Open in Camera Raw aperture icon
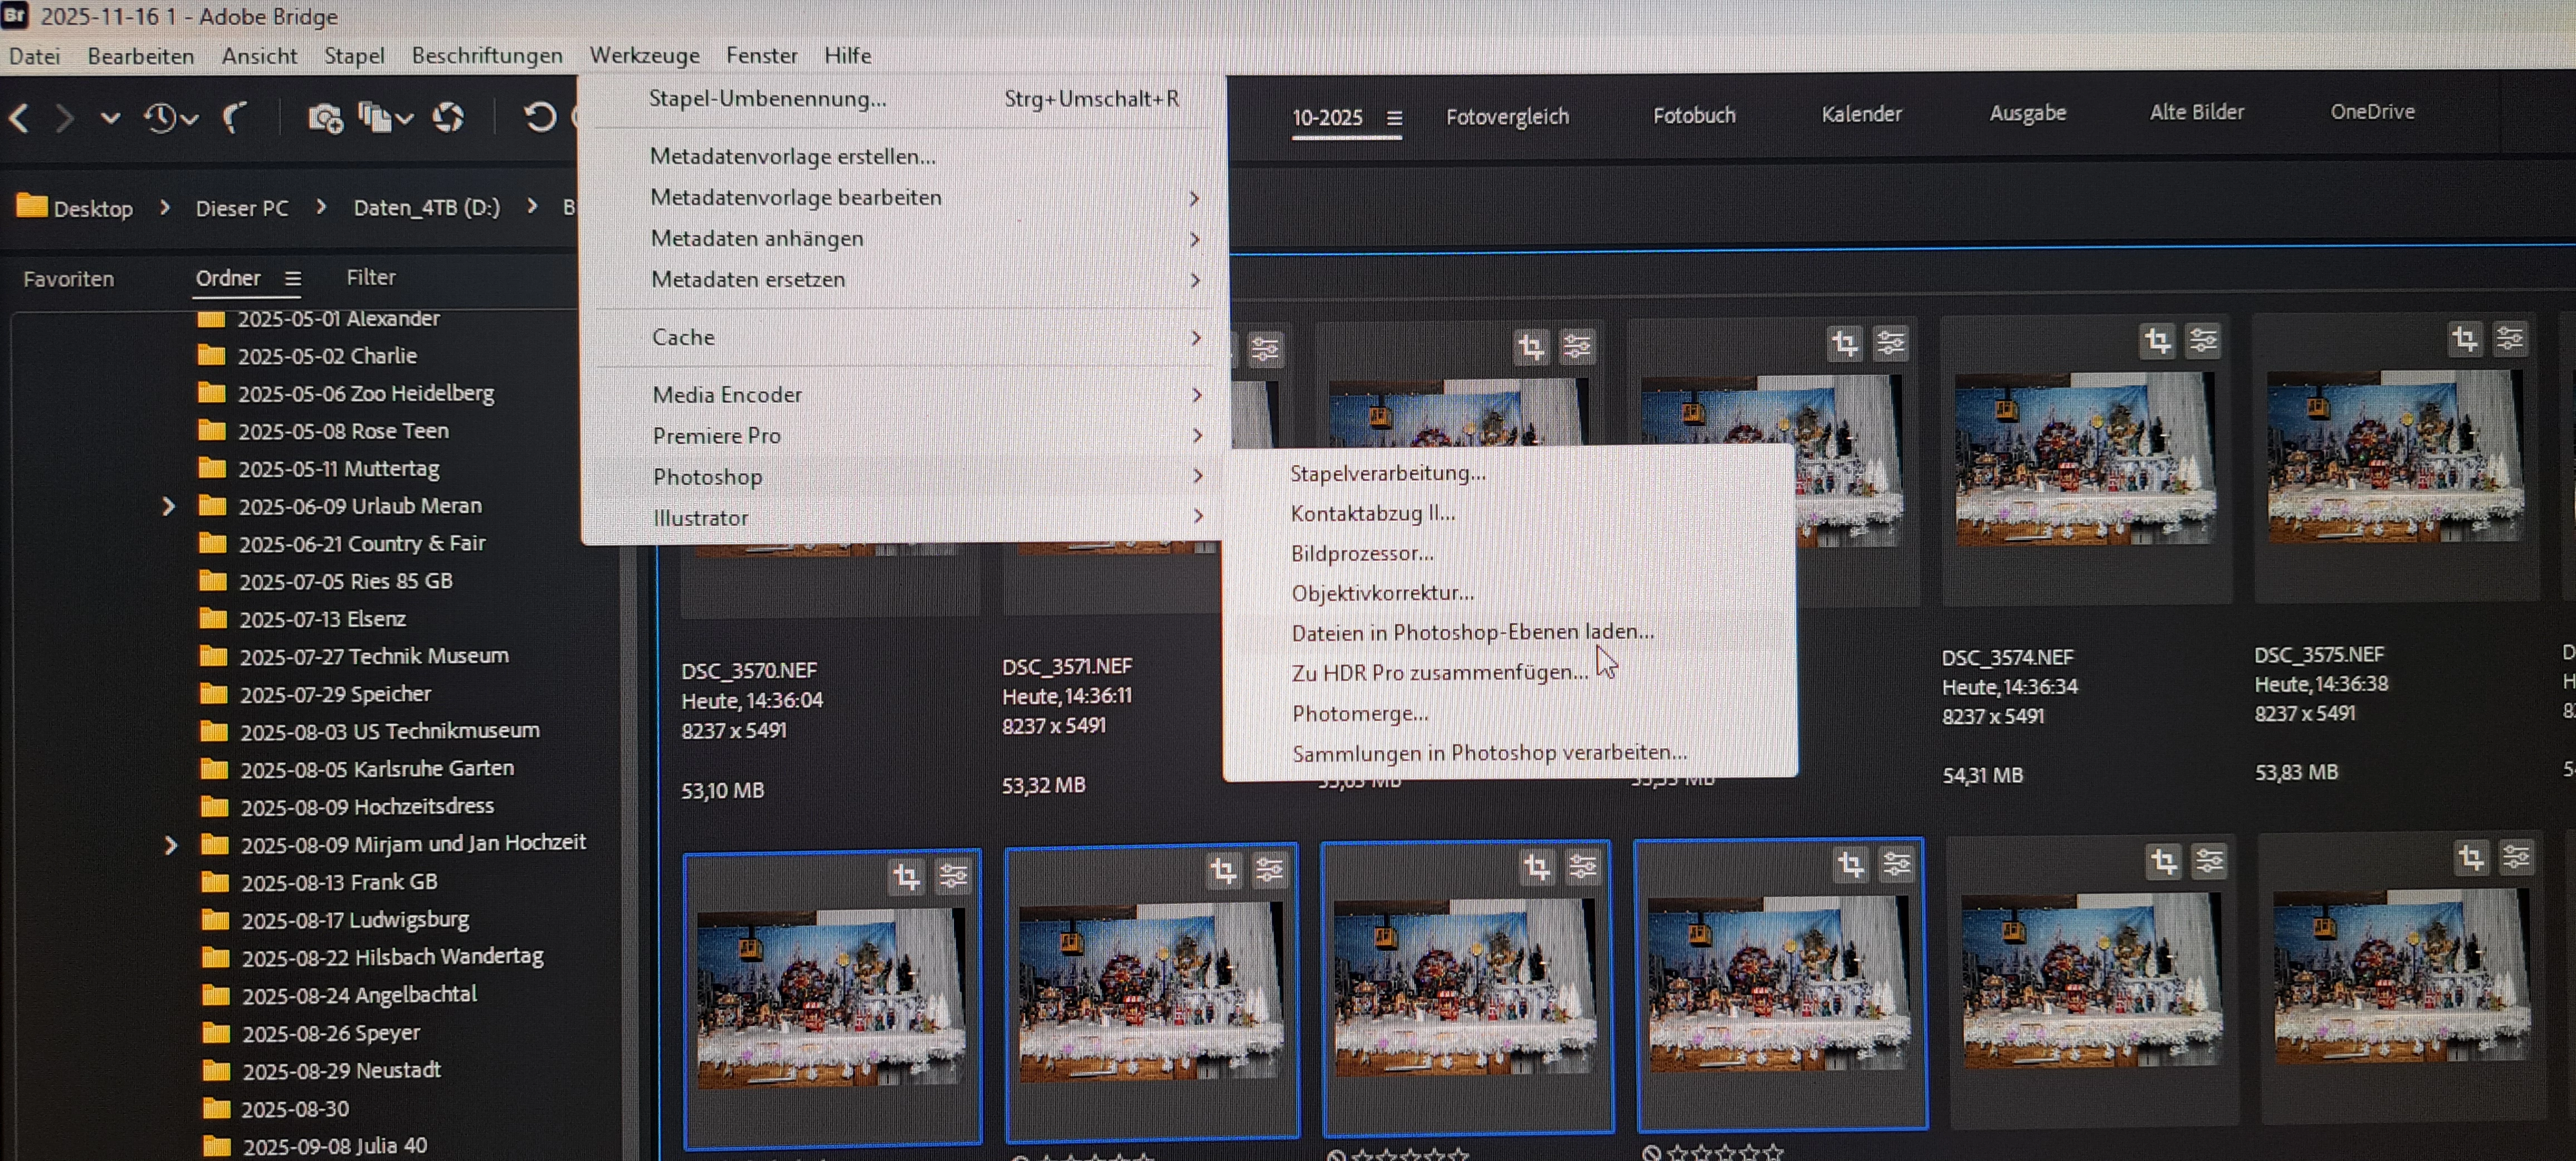This screenshot has height=1161, width=2576. tap(448, 118)
